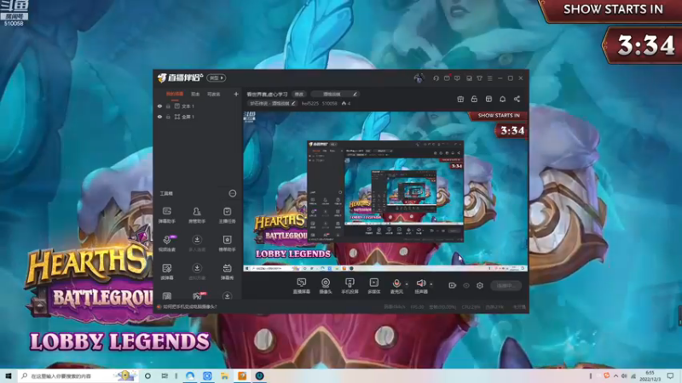This screenshot has width=682, height=383.
Task: Click the pill button beside 直播伴侣 logo
Action: [217, 77]
